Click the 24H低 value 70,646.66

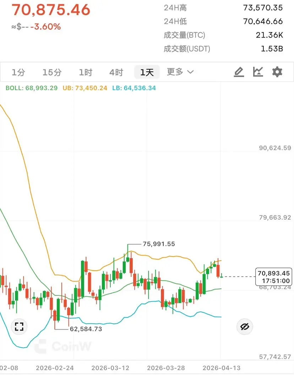click(263, 22)
